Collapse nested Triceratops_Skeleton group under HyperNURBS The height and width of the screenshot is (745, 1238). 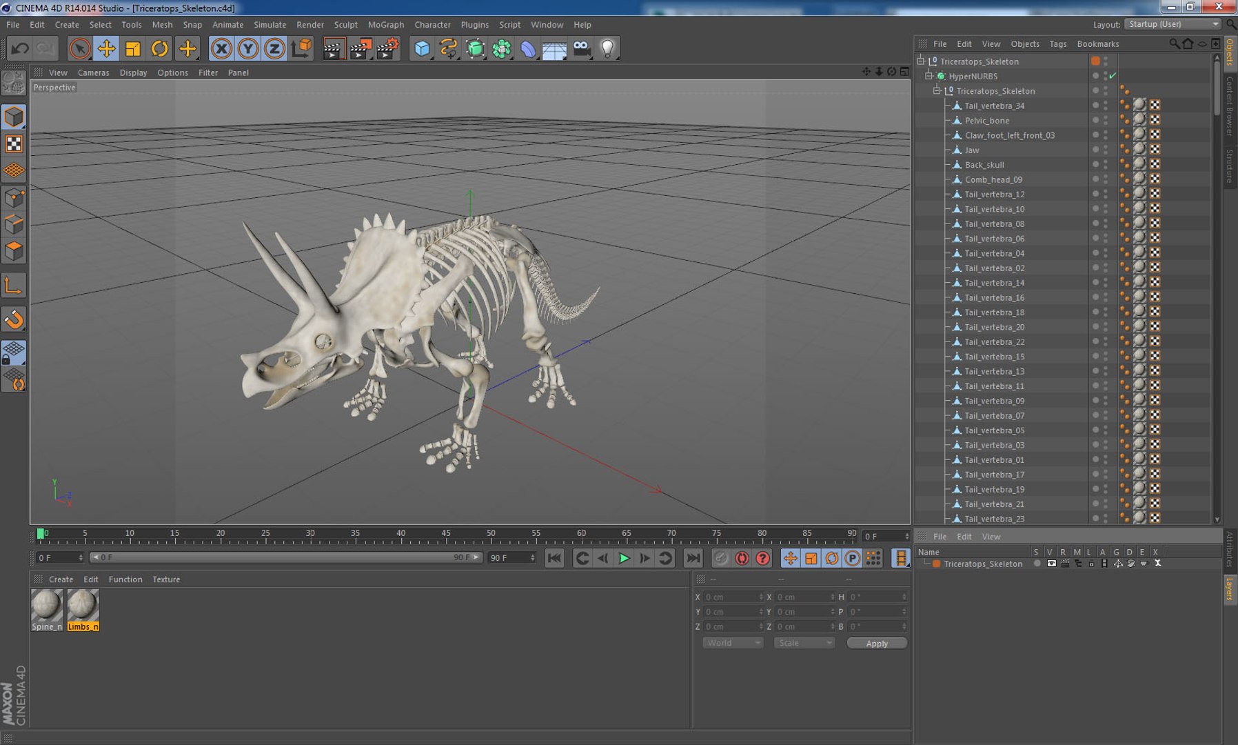tap(937, 90)
